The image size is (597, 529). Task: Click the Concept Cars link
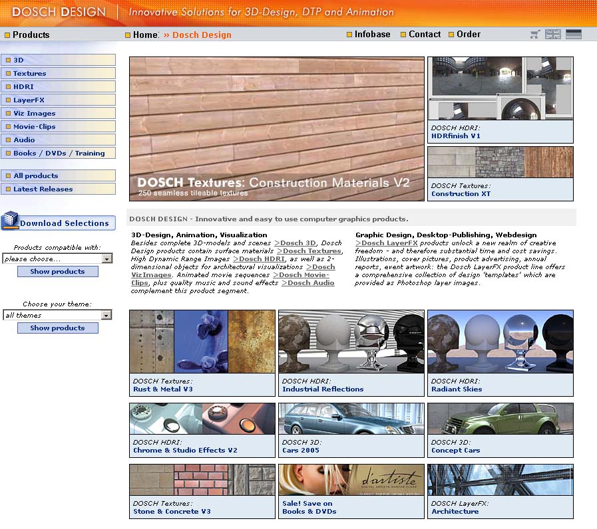456,451
